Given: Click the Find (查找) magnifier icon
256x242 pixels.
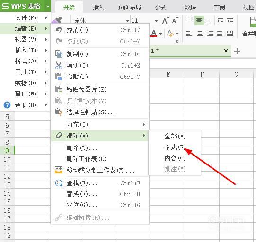Looking at the screenshot, I should (x=59, y=183).
